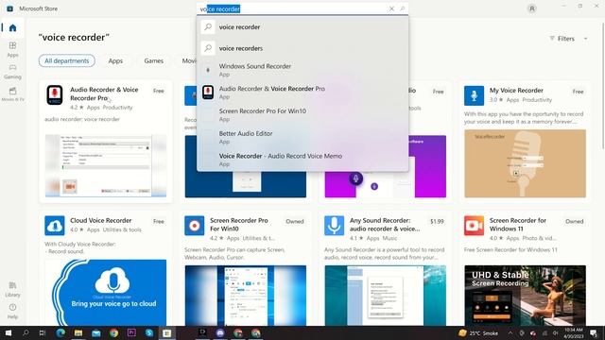Select the All departments filter
The width and height of the screenshot is (605, 340).
click(67, 60)
